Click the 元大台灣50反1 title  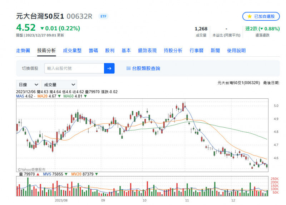coord(40,16)
